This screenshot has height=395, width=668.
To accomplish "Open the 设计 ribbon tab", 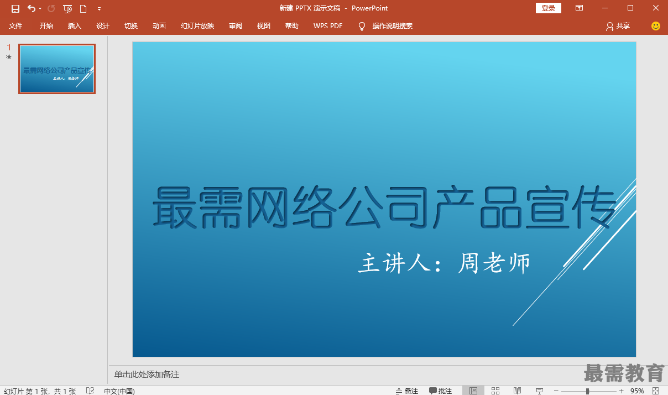I will pyautogui.click(x=103, y=26).
